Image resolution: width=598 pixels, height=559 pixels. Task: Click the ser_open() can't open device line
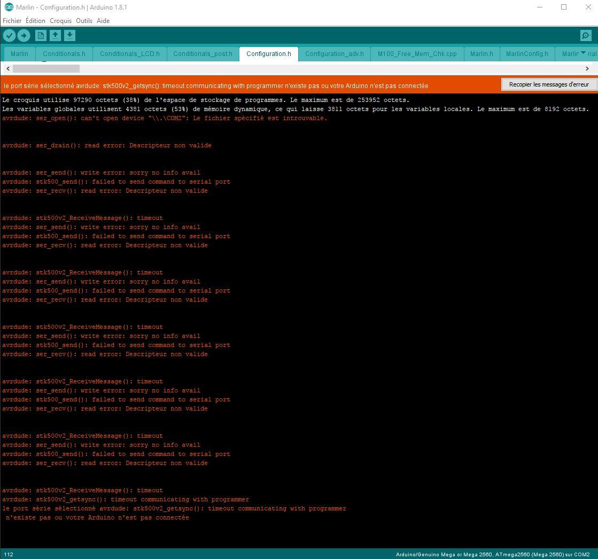point(165,119)
